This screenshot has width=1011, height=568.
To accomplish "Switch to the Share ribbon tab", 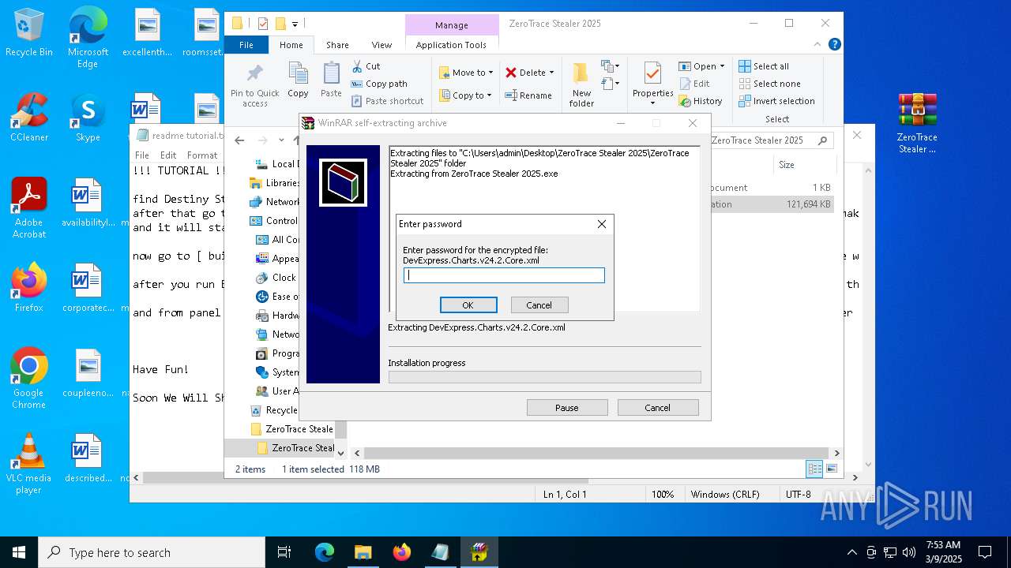I will [x=337, y=45].
